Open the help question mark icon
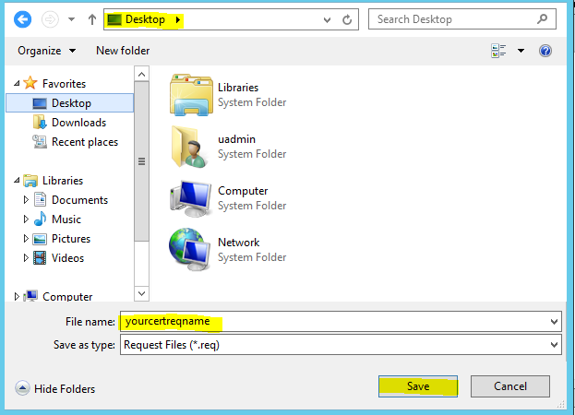This screenshot has height=415, width=575. (x=545, y=51)
